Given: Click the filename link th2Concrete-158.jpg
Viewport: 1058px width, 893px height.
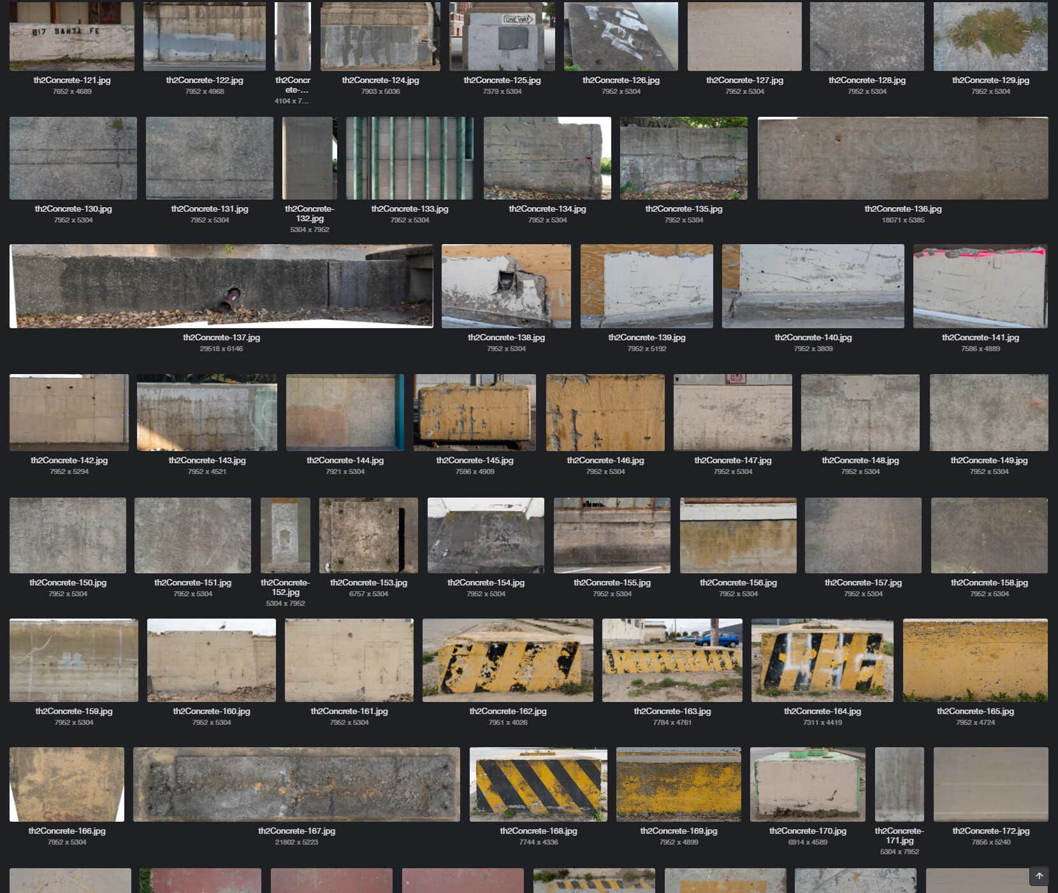Looking at the screenshot, I should click(x=989, y=582).
